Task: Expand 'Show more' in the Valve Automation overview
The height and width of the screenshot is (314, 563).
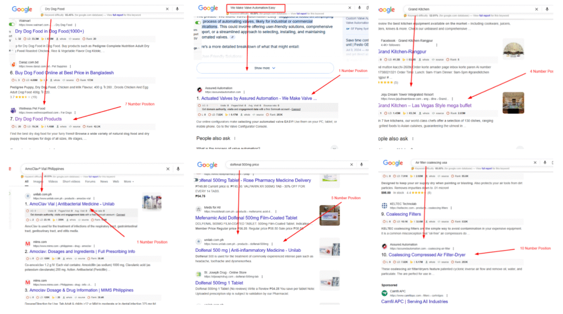Action: pos(264,68)
